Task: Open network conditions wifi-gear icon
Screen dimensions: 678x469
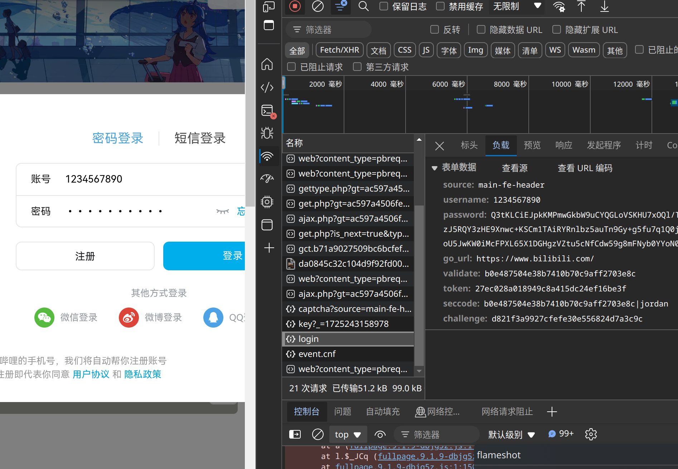Action: [x=559, y=6]
